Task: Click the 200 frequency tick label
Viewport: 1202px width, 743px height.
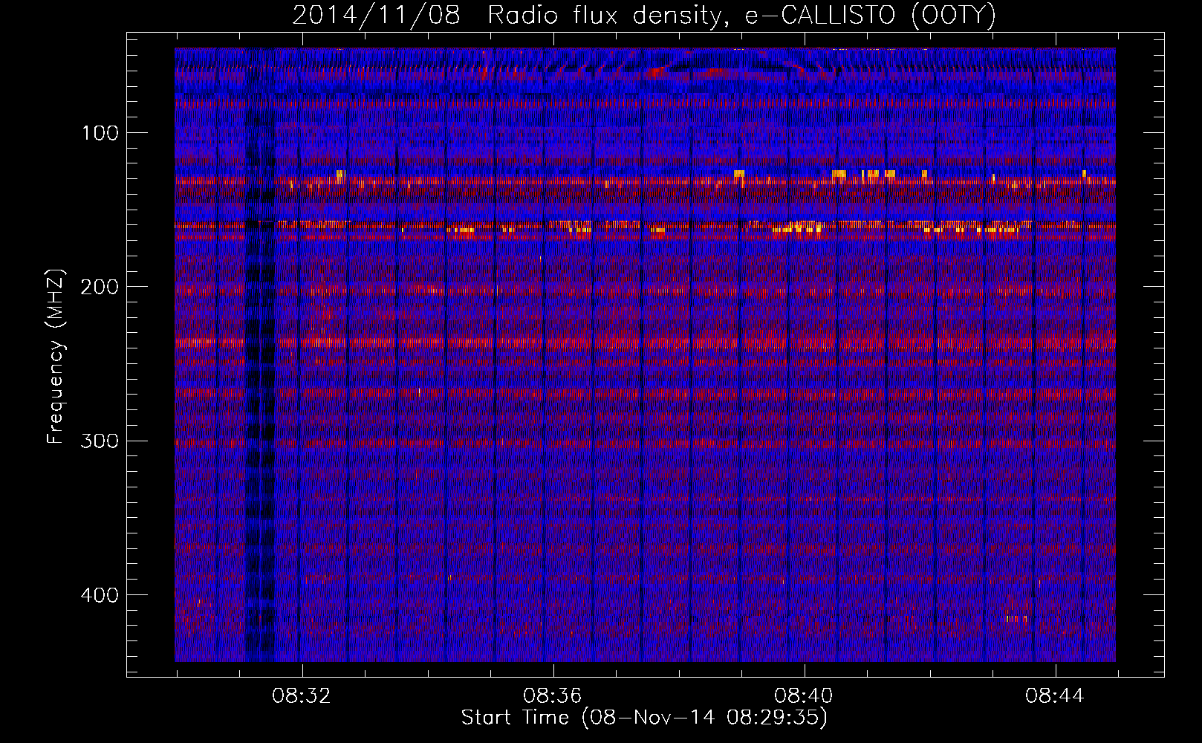Action: tap(100, 287)
